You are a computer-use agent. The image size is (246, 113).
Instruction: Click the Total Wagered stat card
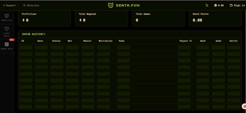pyautogui.click(x=101, y=19)
